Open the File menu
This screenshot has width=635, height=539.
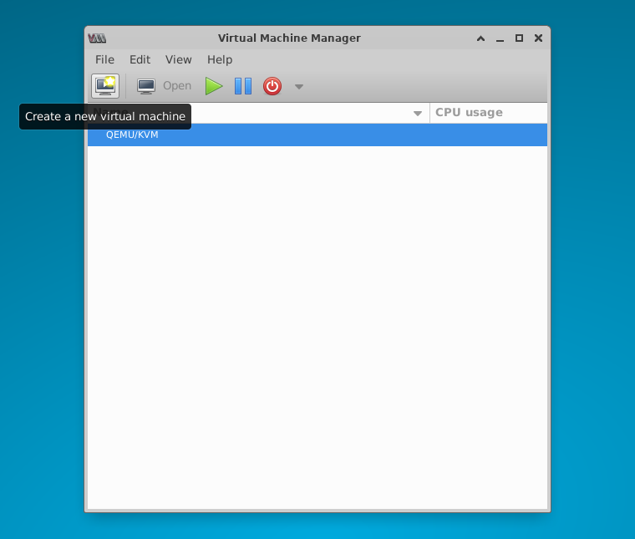[104, 60]
